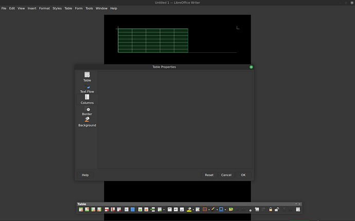
Task: Expand the cell background color dropdown arrow
Action: coord(193,210)
